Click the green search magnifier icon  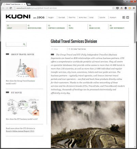[x=24, y=45]
